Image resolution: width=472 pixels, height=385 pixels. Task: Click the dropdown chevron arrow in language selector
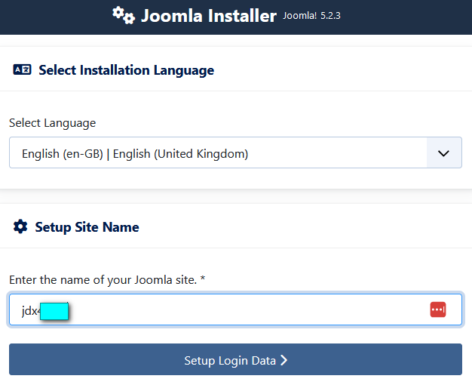(443, 153)
